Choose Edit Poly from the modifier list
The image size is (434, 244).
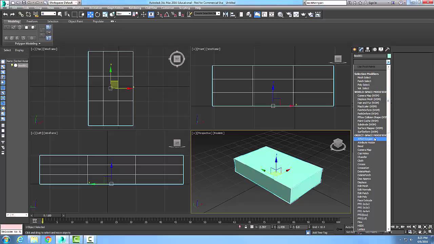coord(362,197)
